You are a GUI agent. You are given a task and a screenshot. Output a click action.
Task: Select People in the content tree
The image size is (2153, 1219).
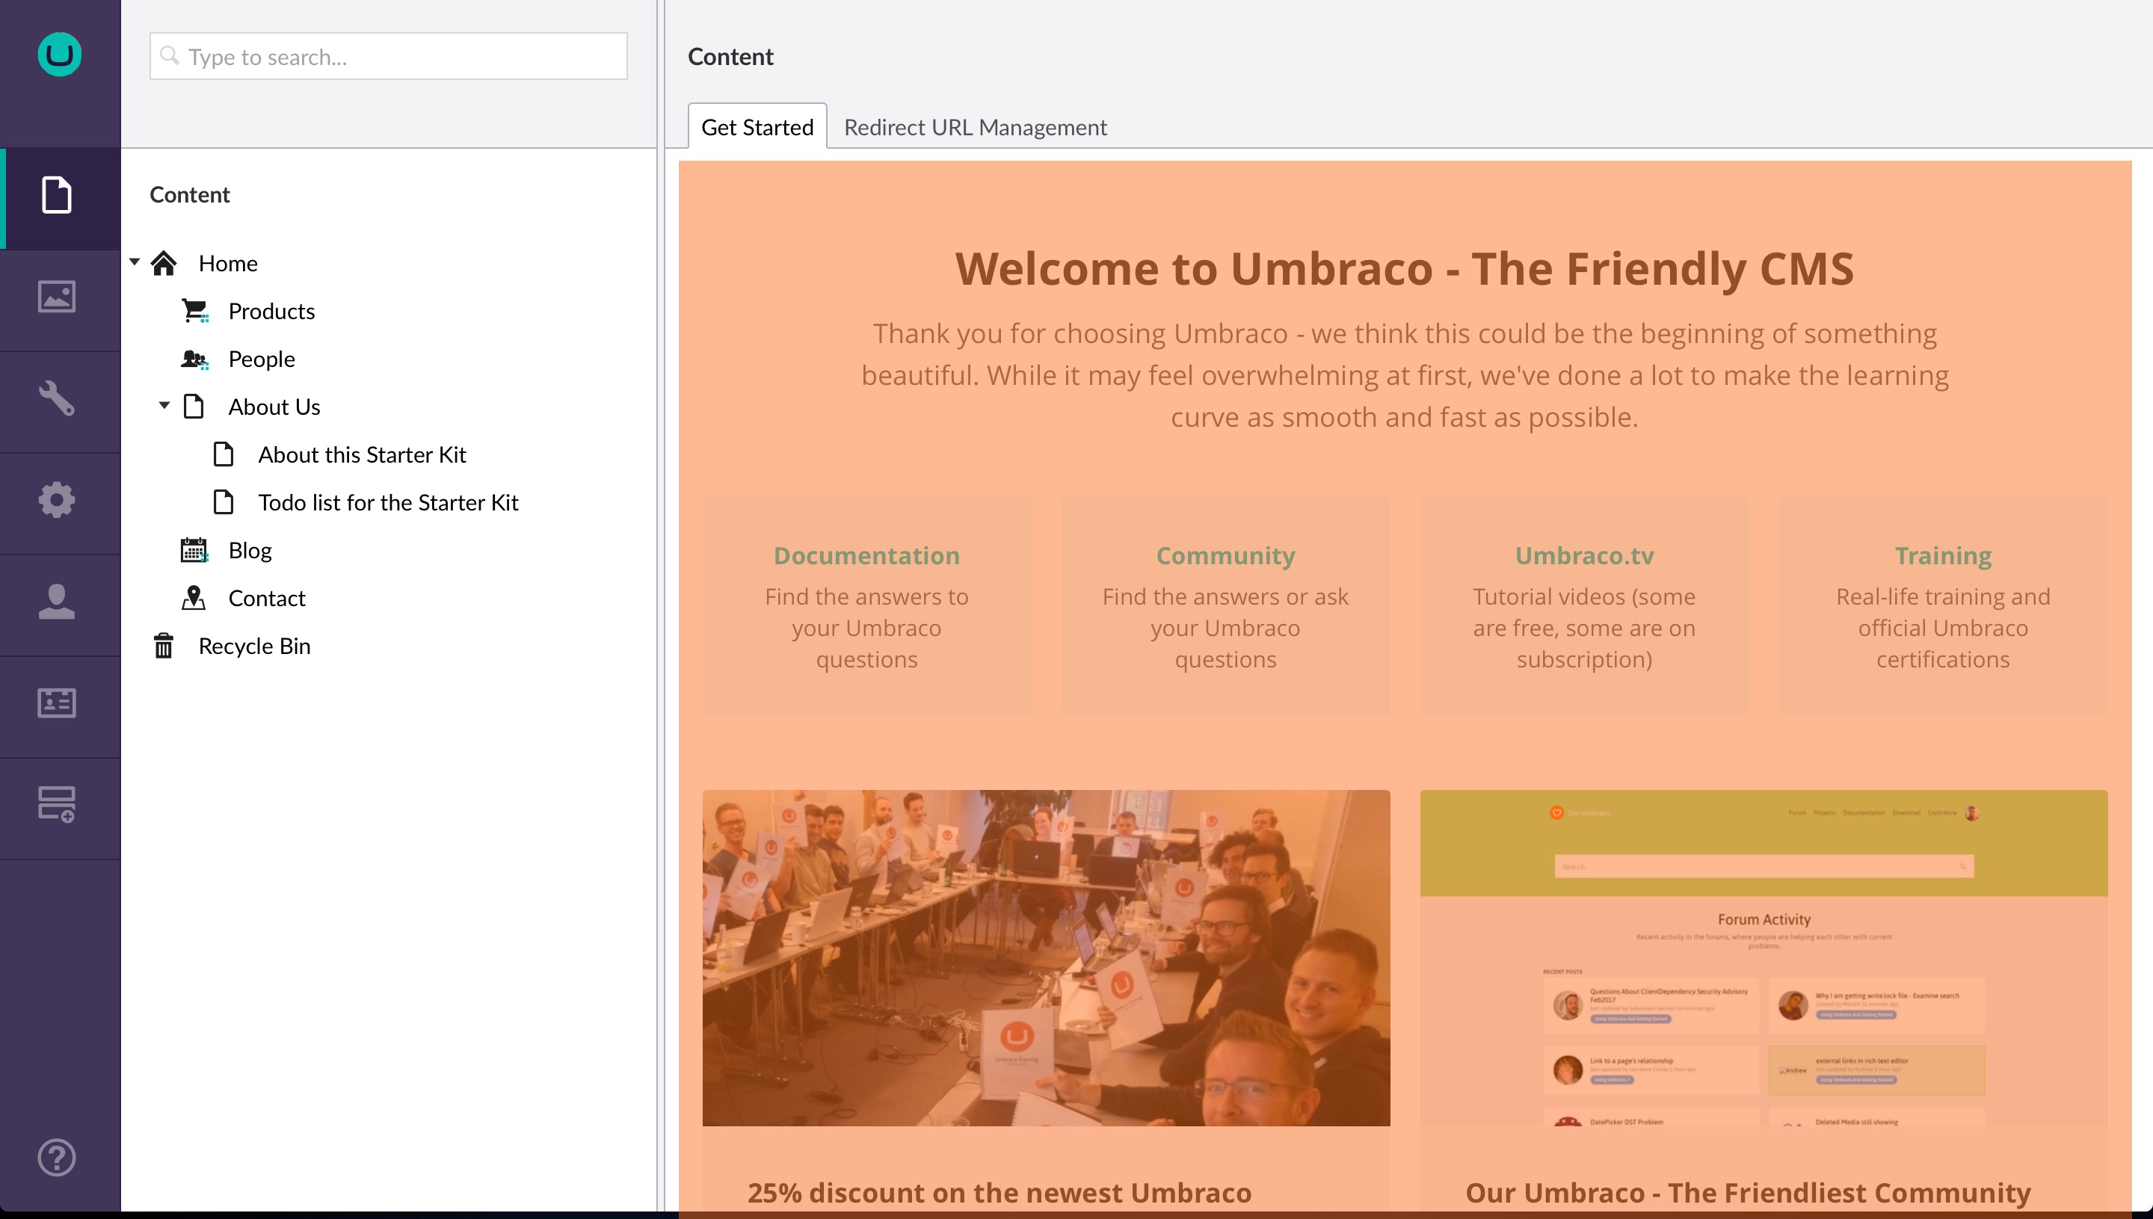pyautogui.click(x=261, y=358)
